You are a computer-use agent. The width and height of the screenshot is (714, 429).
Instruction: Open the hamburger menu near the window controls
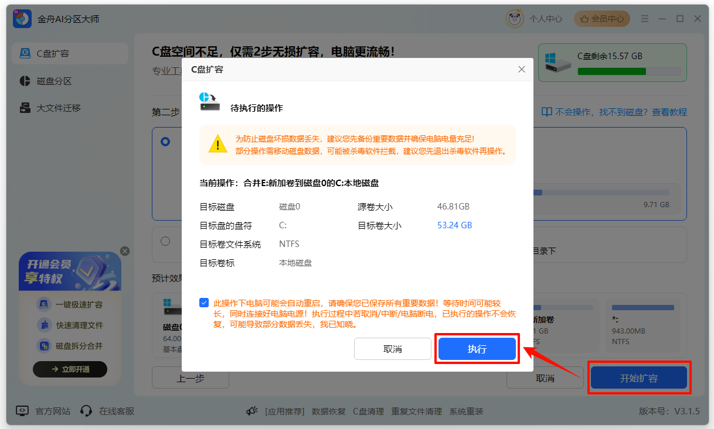coord(644,18)
